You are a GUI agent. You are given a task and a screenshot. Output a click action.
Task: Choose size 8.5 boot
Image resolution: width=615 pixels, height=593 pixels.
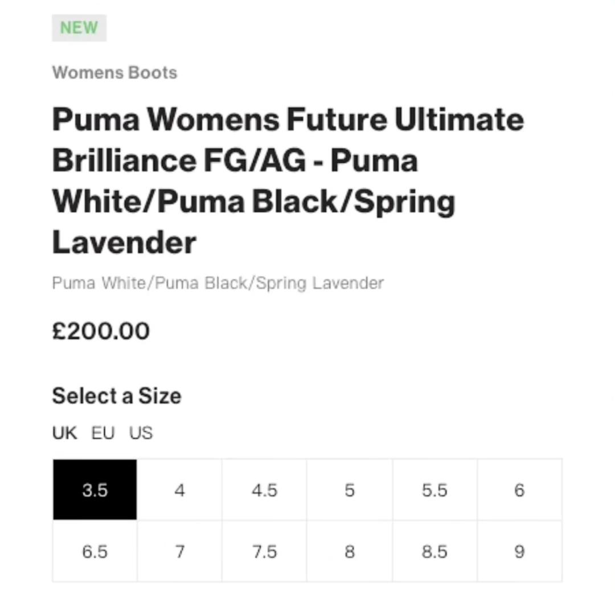pyautogui.click(x=434, y=551)
